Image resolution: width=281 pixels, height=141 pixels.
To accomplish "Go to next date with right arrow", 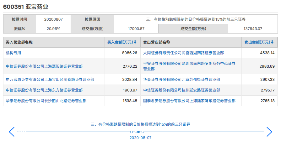I will click(269, 132).
